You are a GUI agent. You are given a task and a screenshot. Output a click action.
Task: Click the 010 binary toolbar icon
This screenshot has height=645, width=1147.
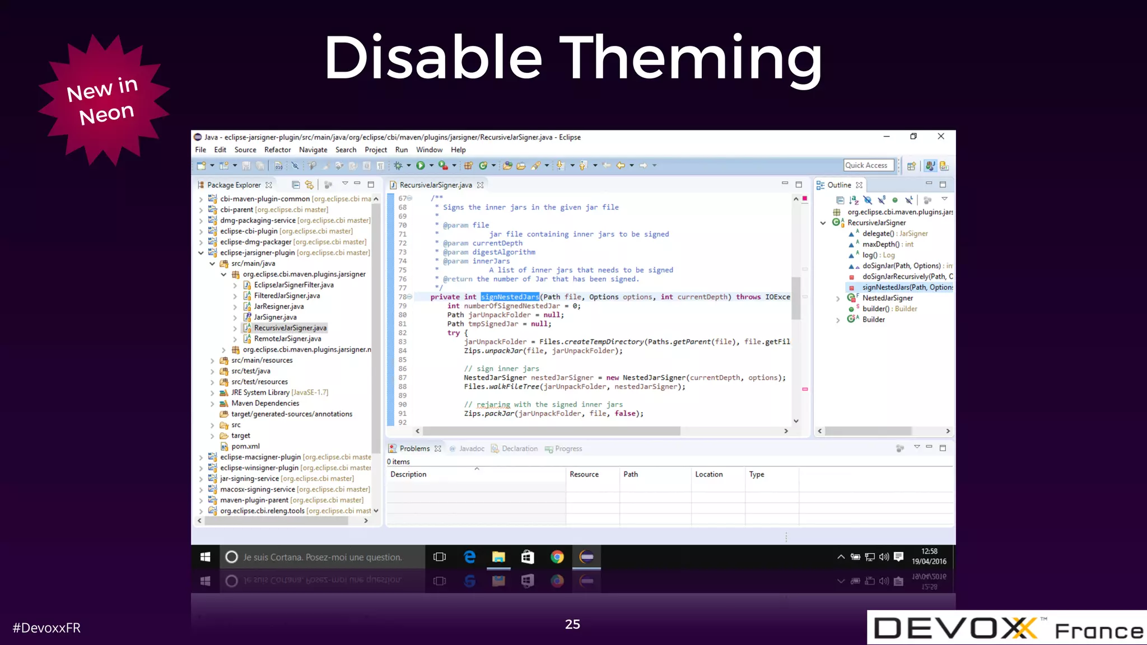pos(278,166)
